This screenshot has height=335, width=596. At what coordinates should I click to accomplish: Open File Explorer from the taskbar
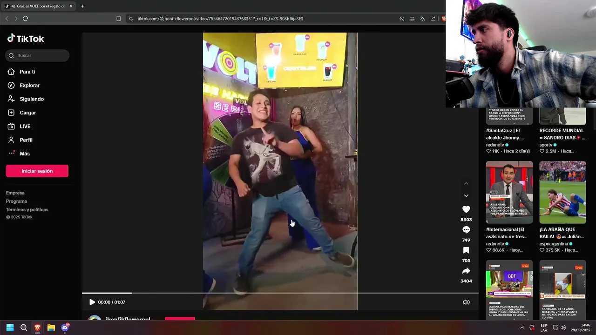point(51,328)
